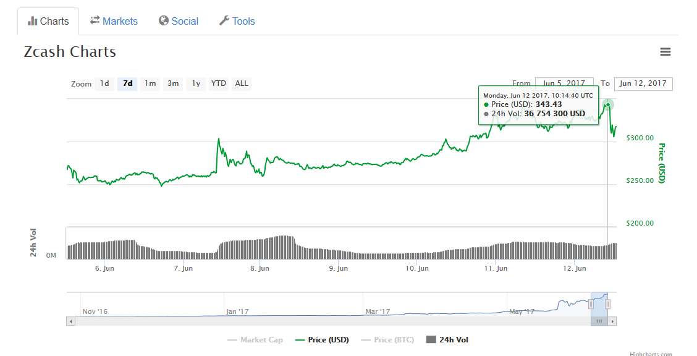The height and width of the screenshot is (356, 697).
Task: Open the chart hamburger context menu
Action: [x=665, y=52]
